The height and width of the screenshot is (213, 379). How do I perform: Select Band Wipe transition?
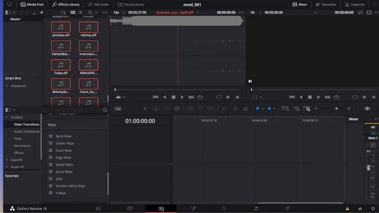pos(63,136)
